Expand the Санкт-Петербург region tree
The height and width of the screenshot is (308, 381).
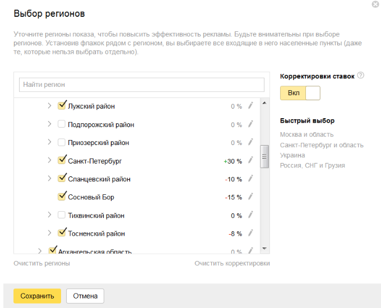coord(49,161)
